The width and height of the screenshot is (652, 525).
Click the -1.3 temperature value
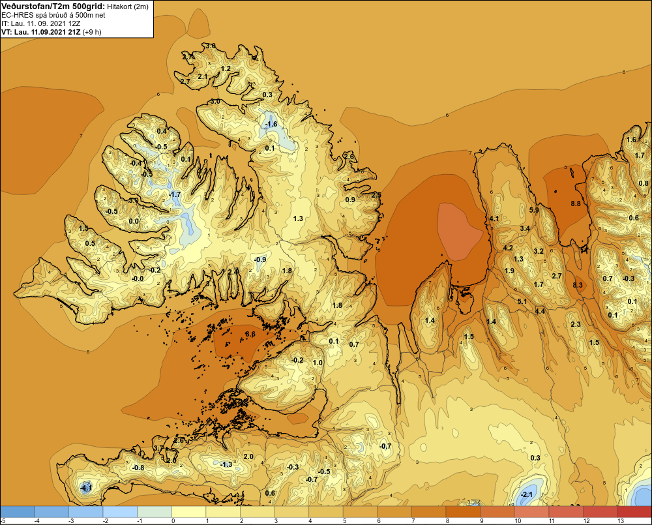click(x=226, y=464)
